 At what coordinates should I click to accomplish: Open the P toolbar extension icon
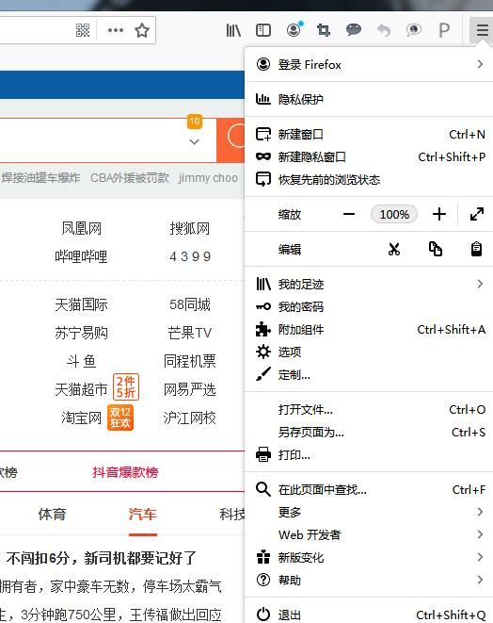[444, 30]
